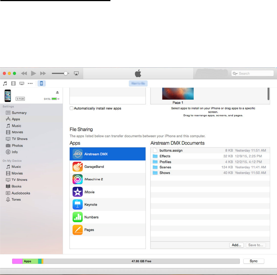Show more libraries via ellipsis icon

click(30, 83)
